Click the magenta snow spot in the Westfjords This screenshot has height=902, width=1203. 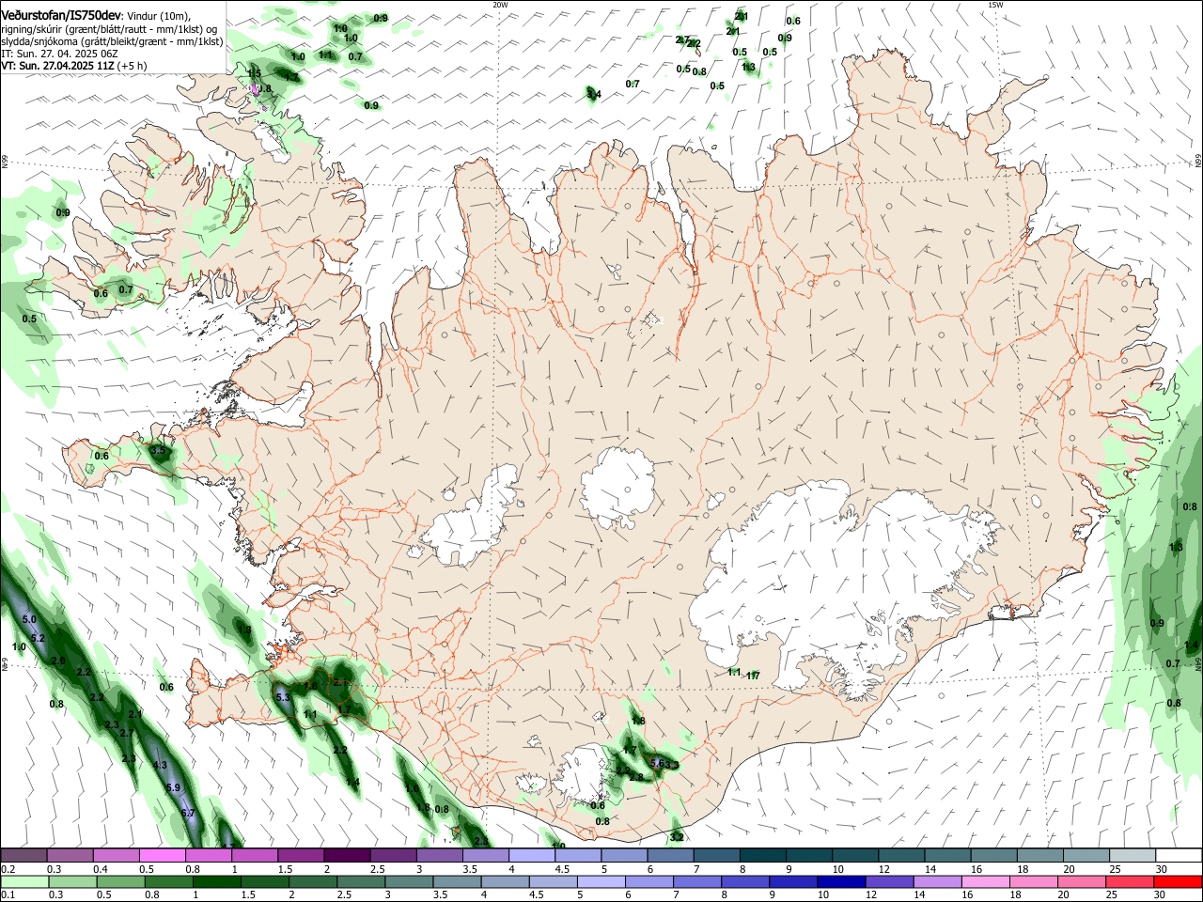point(254,89)
